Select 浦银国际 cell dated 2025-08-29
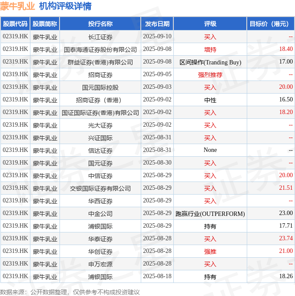This screenshot has height=296, width=295. [100, 226]
